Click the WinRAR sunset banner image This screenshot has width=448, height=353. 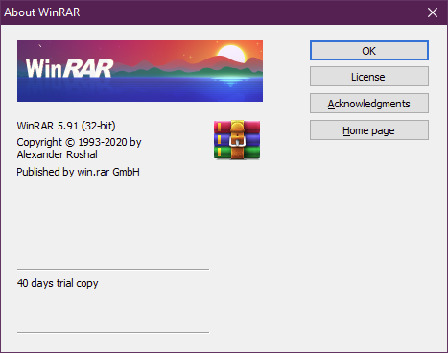point(140,71)
